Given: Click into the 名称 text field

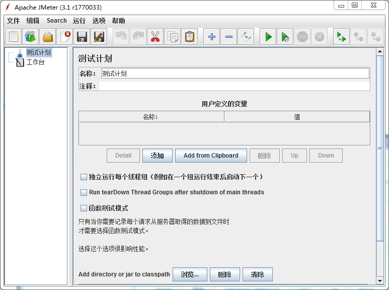Looking at the screenshot, I should coord(235,74).
